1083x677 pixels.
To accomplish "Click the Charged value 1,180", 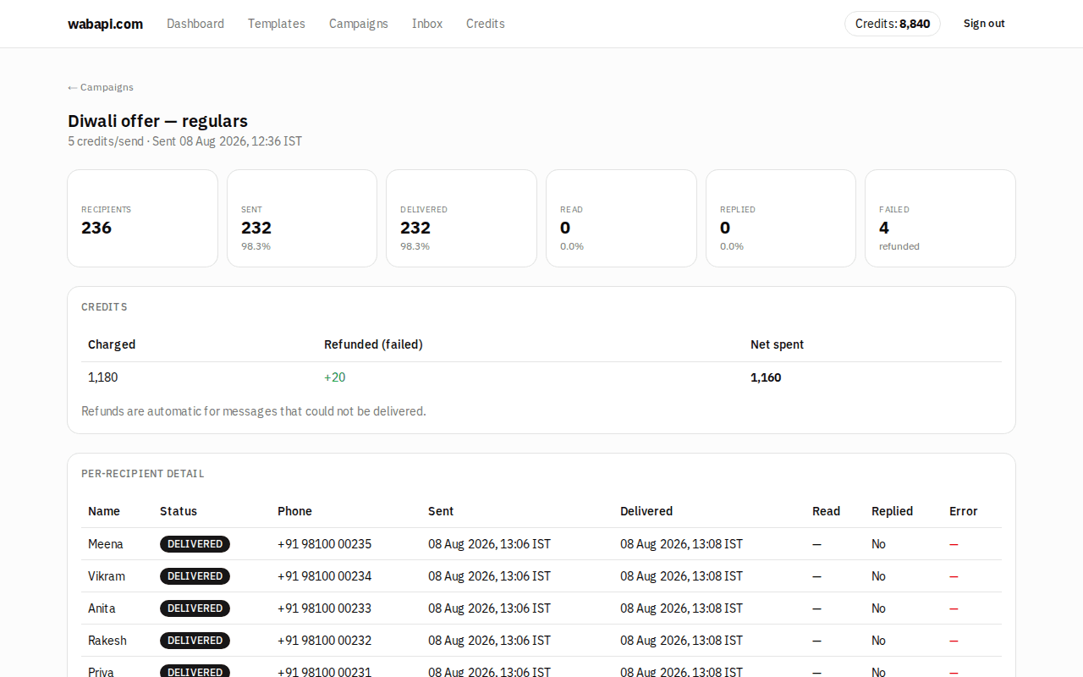I will (x=103, y=377).
